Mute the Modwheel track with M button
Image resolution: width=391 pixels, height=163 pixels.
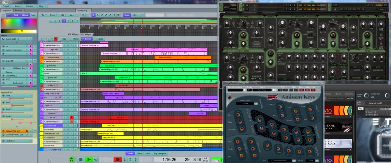click(x=68, y=129)
